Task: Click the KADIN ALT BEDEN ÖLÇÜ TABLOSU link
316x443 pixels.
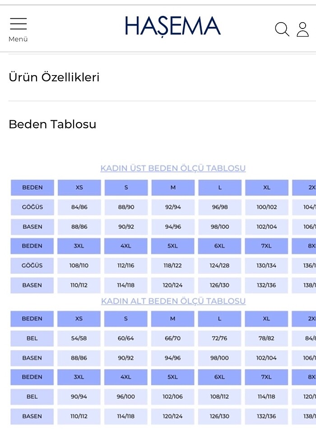Action: pos(173,301)
